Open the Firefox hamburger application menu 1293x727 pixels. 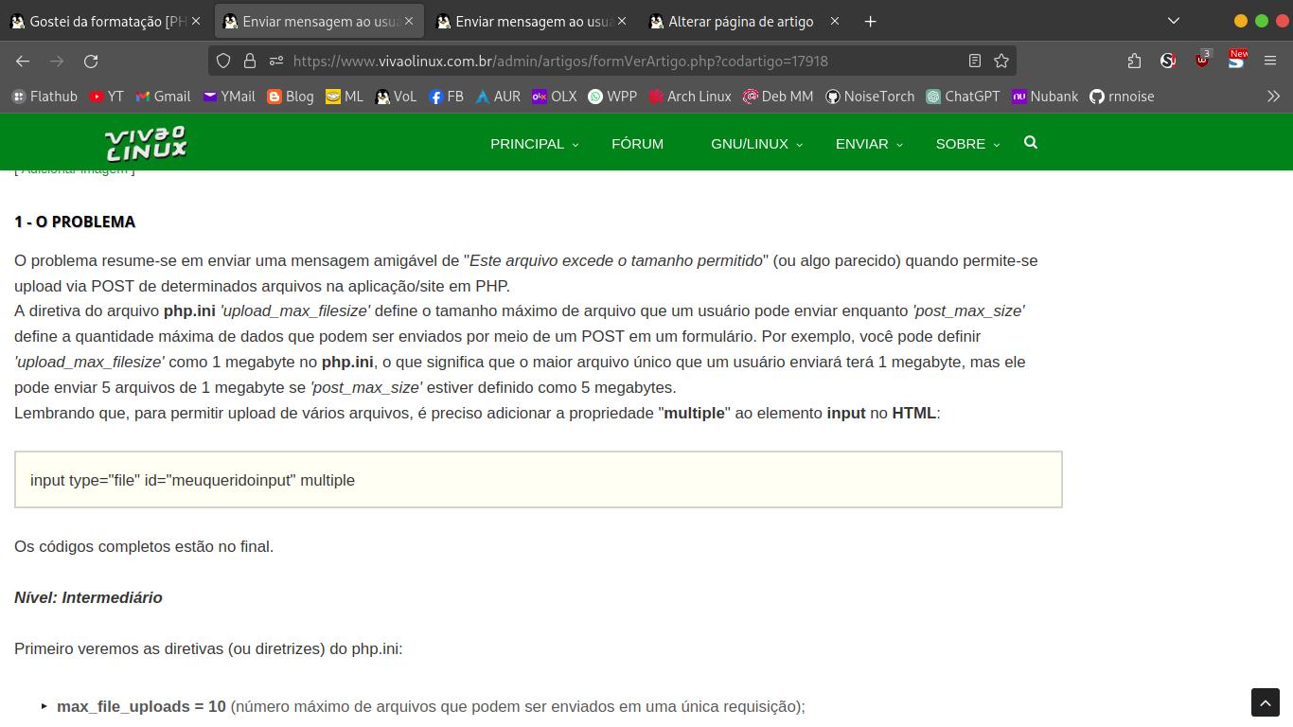(1270, 61)
